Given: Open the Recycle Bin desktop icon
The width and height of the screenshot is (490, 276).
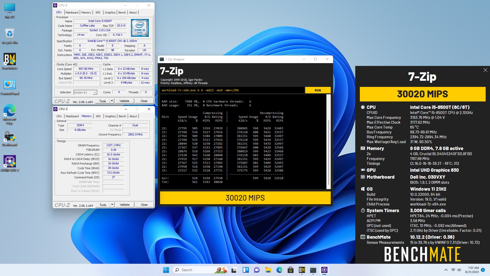Looking at the screenshot, I should click(x=10, y=36).
